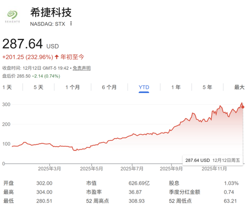Switch chart to 1 个月 range
This screenshot has width=248, height=210.
tap(73, 87)
